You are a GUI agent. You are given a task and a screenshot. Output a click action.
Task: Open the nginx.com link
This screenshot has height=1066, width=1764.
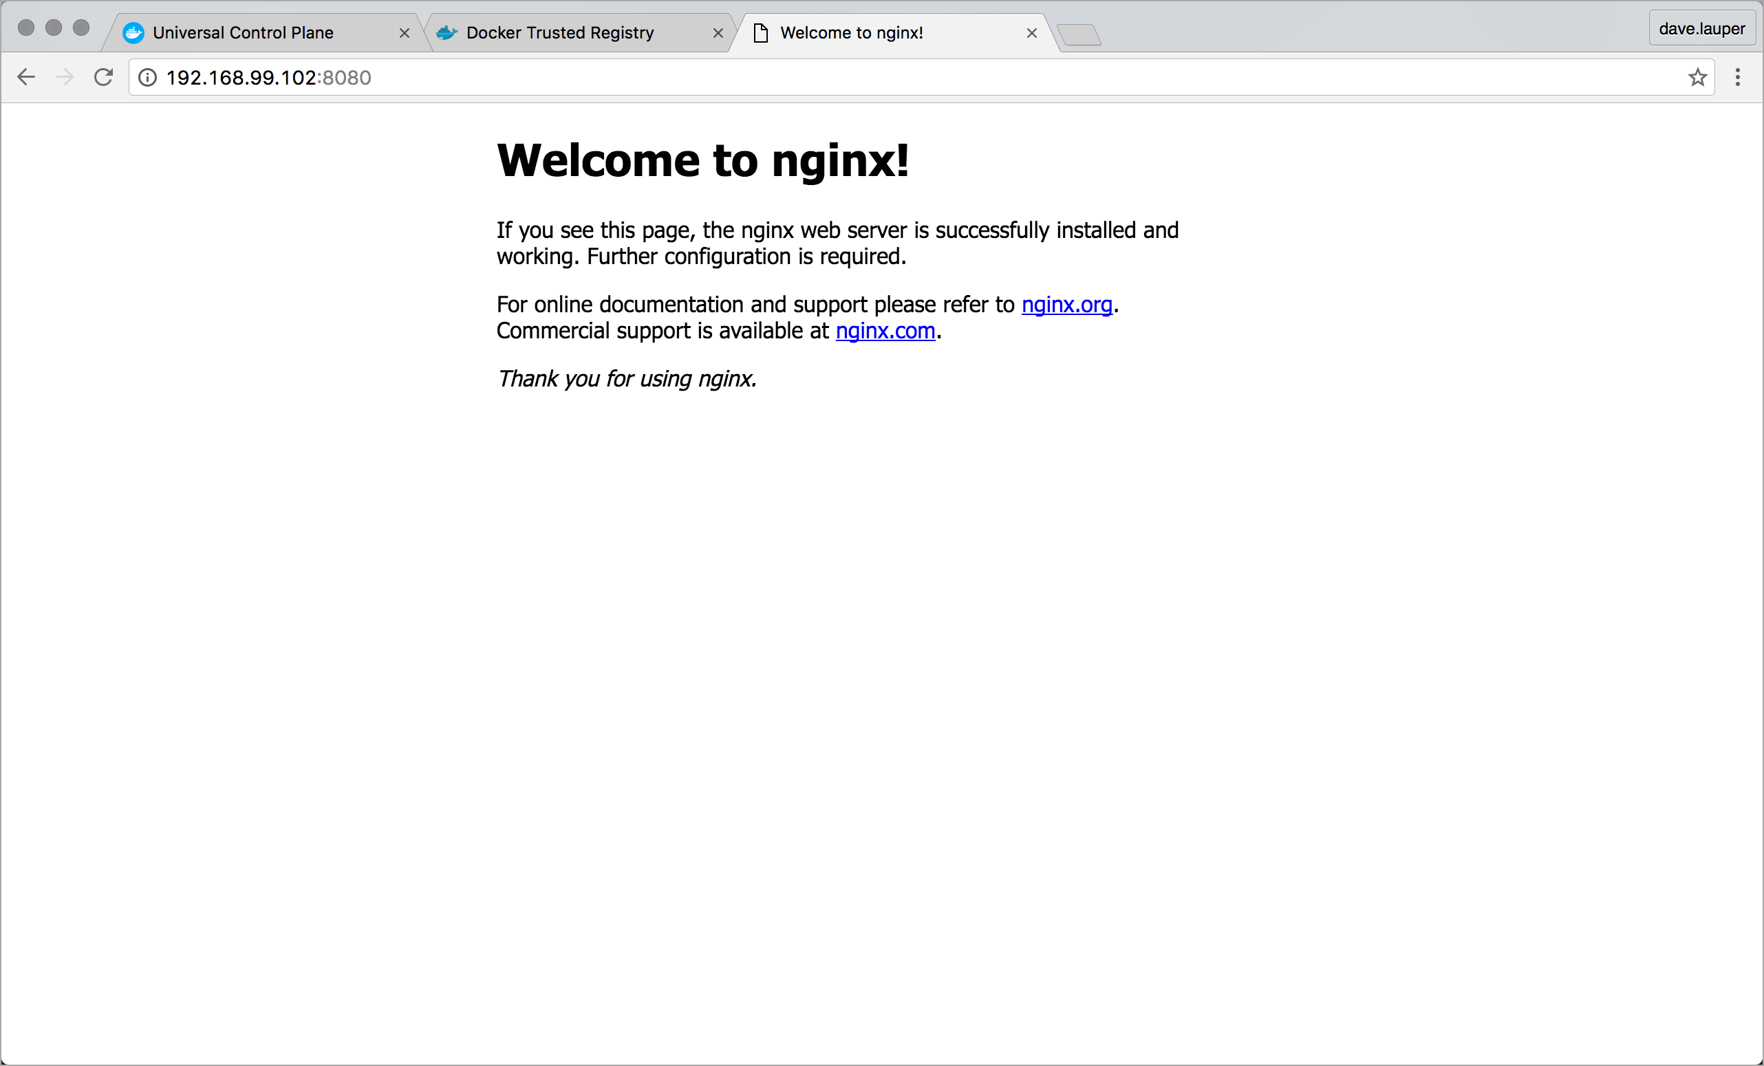point(885,331)
